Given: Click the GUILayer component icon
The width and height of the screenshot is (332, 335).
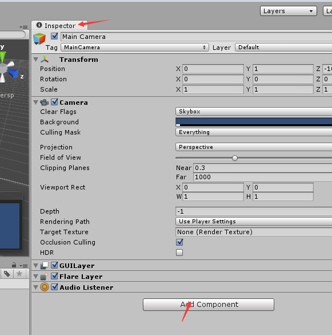Looking at the screenshot, I should click(45, 265).
